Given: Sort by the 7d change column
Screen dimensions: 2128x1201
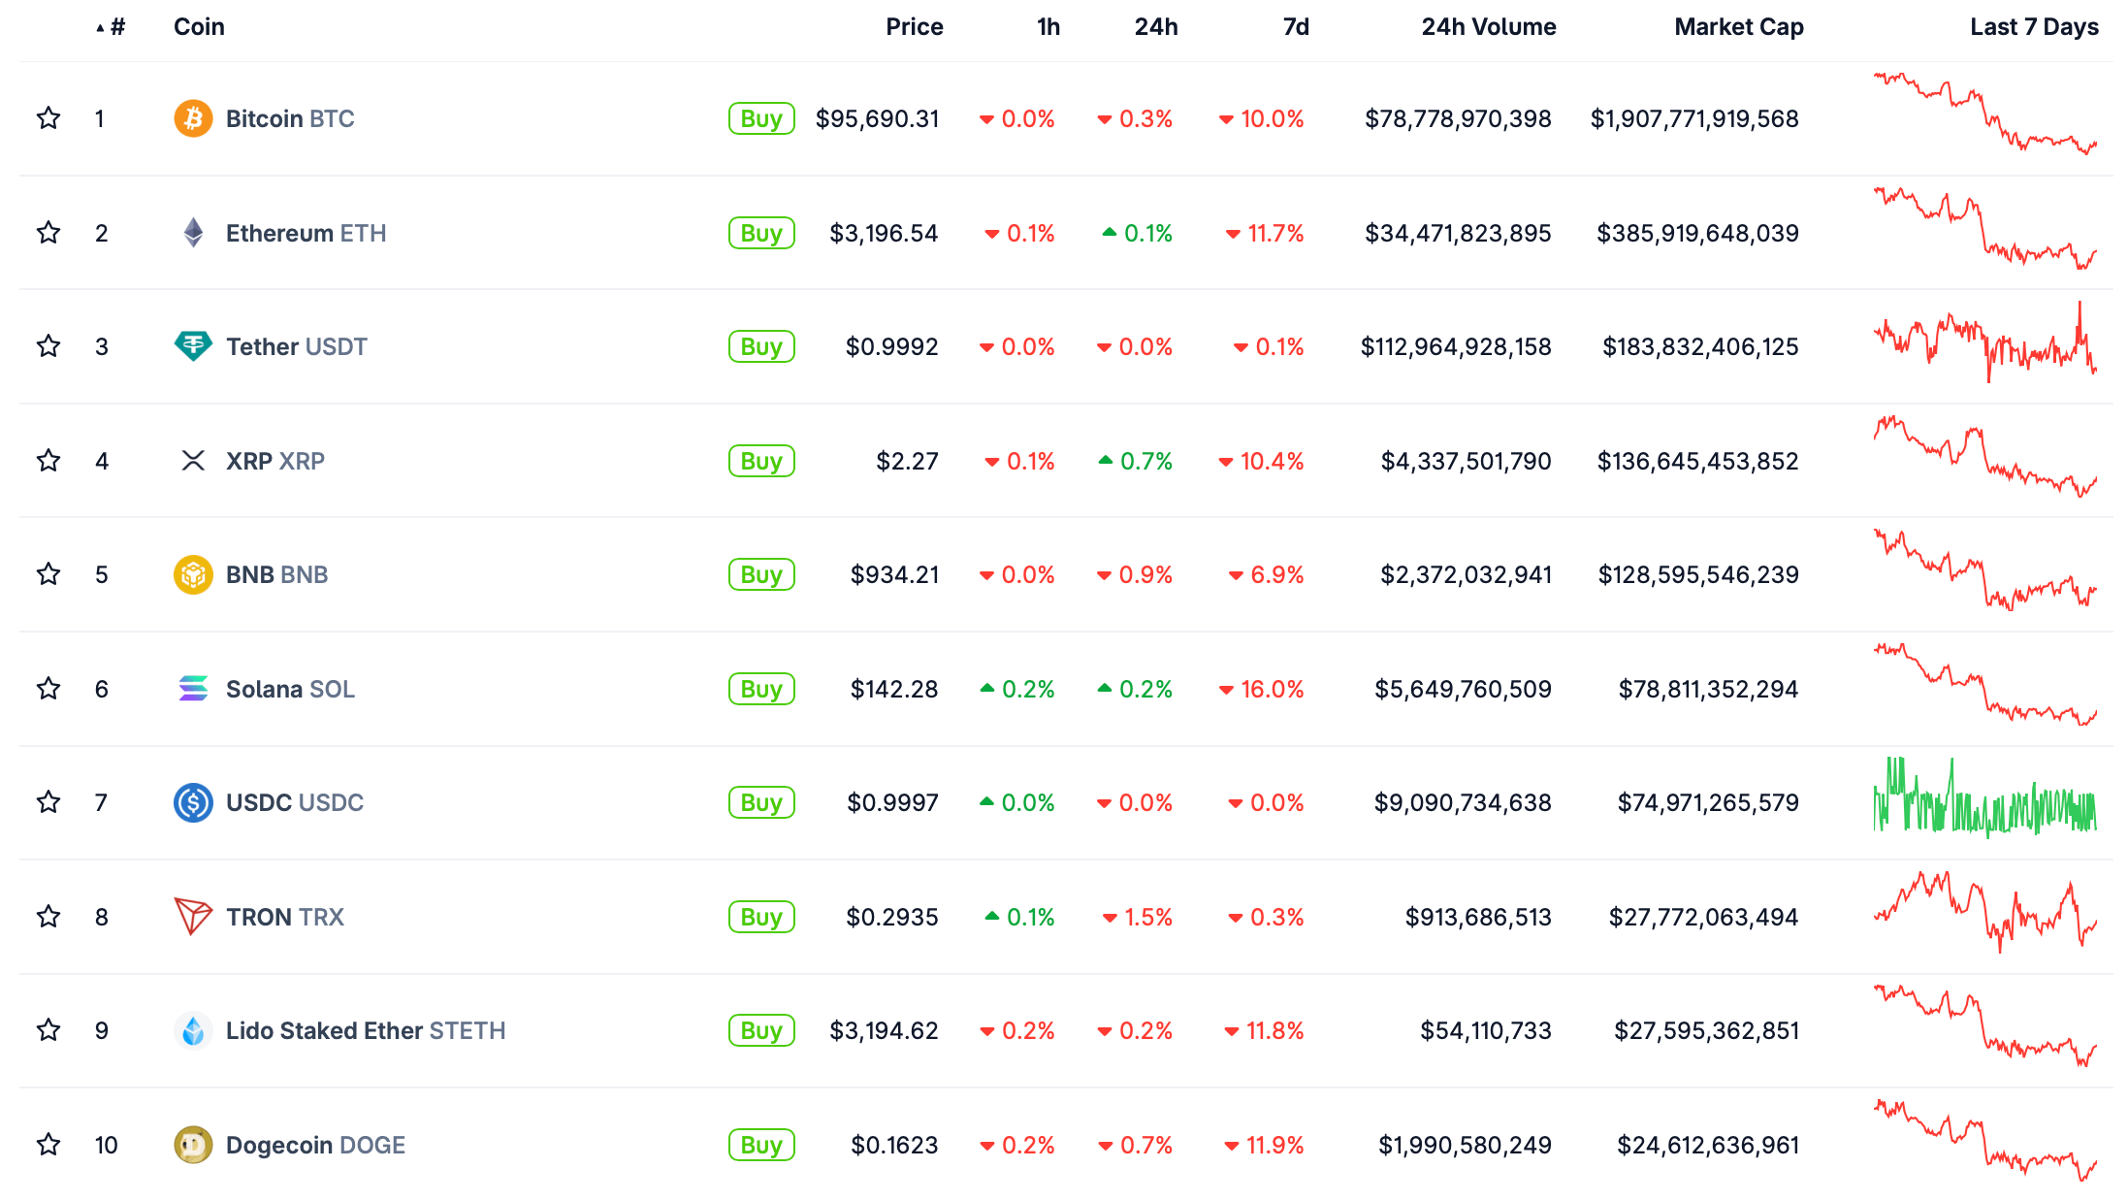Looking at the screenshot, I should pos(1296,27).
